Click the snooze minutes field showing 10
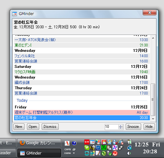 pos(112,127)
